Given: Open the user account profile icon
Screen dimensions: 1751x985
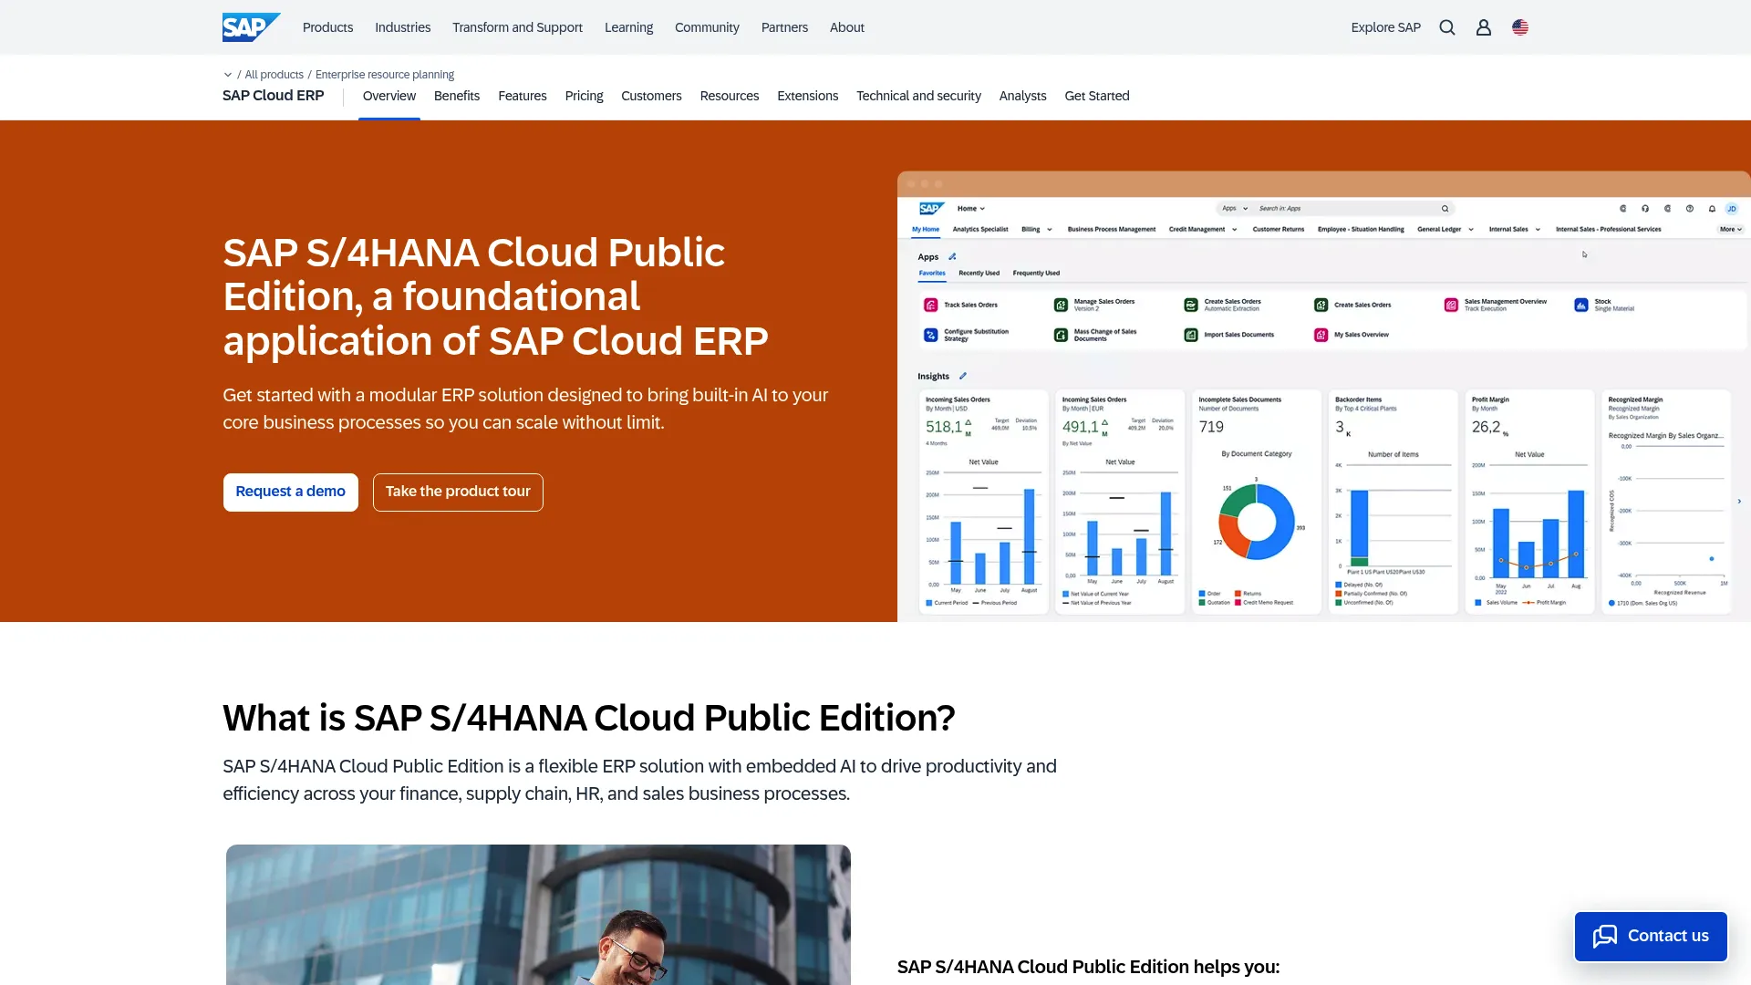Looking at the screenshot, I should click(x=1484, y=27).
